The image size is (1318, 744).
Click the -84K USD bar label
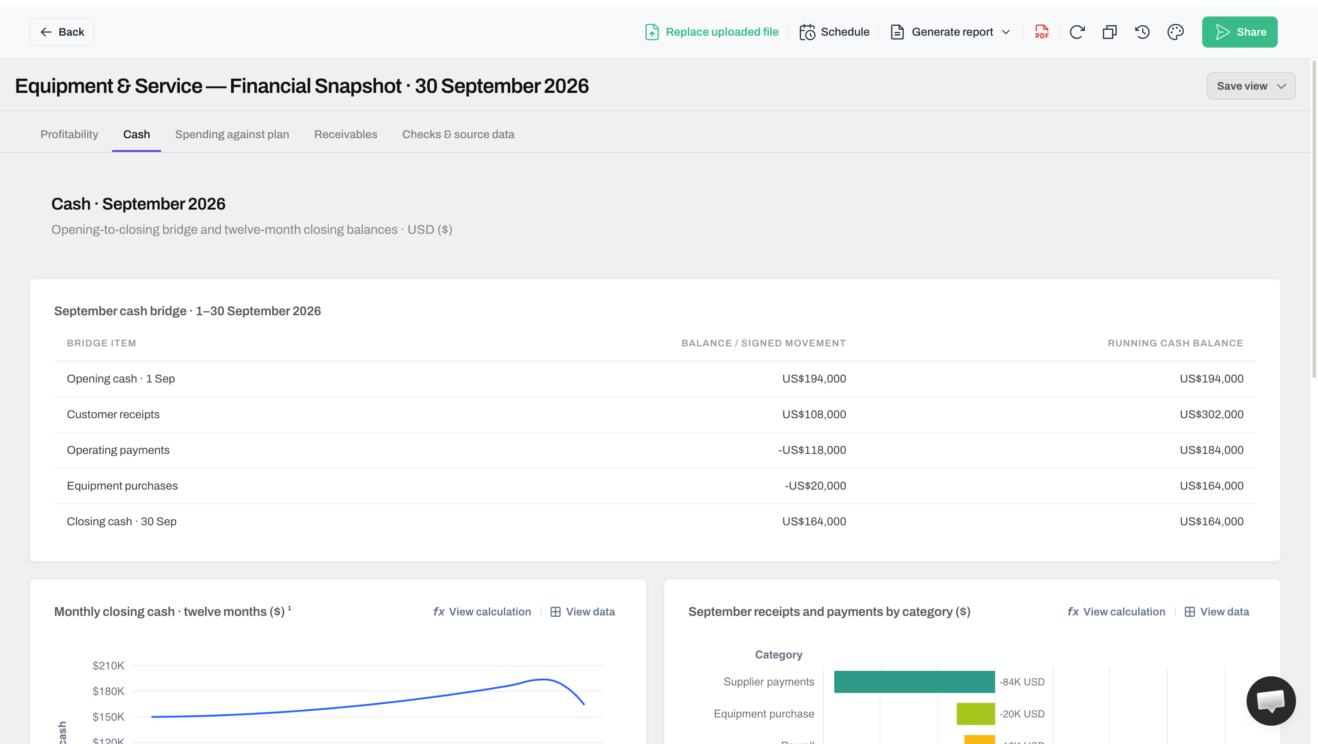click(1022, 682)
